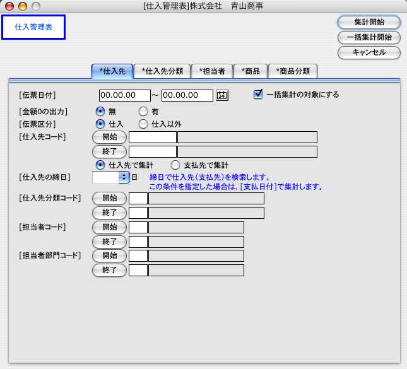The width and height of the screenshot is (407, 369).
Task: Click the 一括集計開始 button
Action: point(369,37)
